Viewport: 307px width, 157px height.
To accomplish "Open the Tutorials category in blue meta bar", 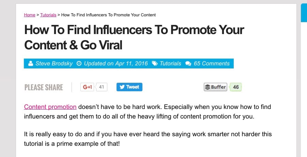I will pos(170,63).
